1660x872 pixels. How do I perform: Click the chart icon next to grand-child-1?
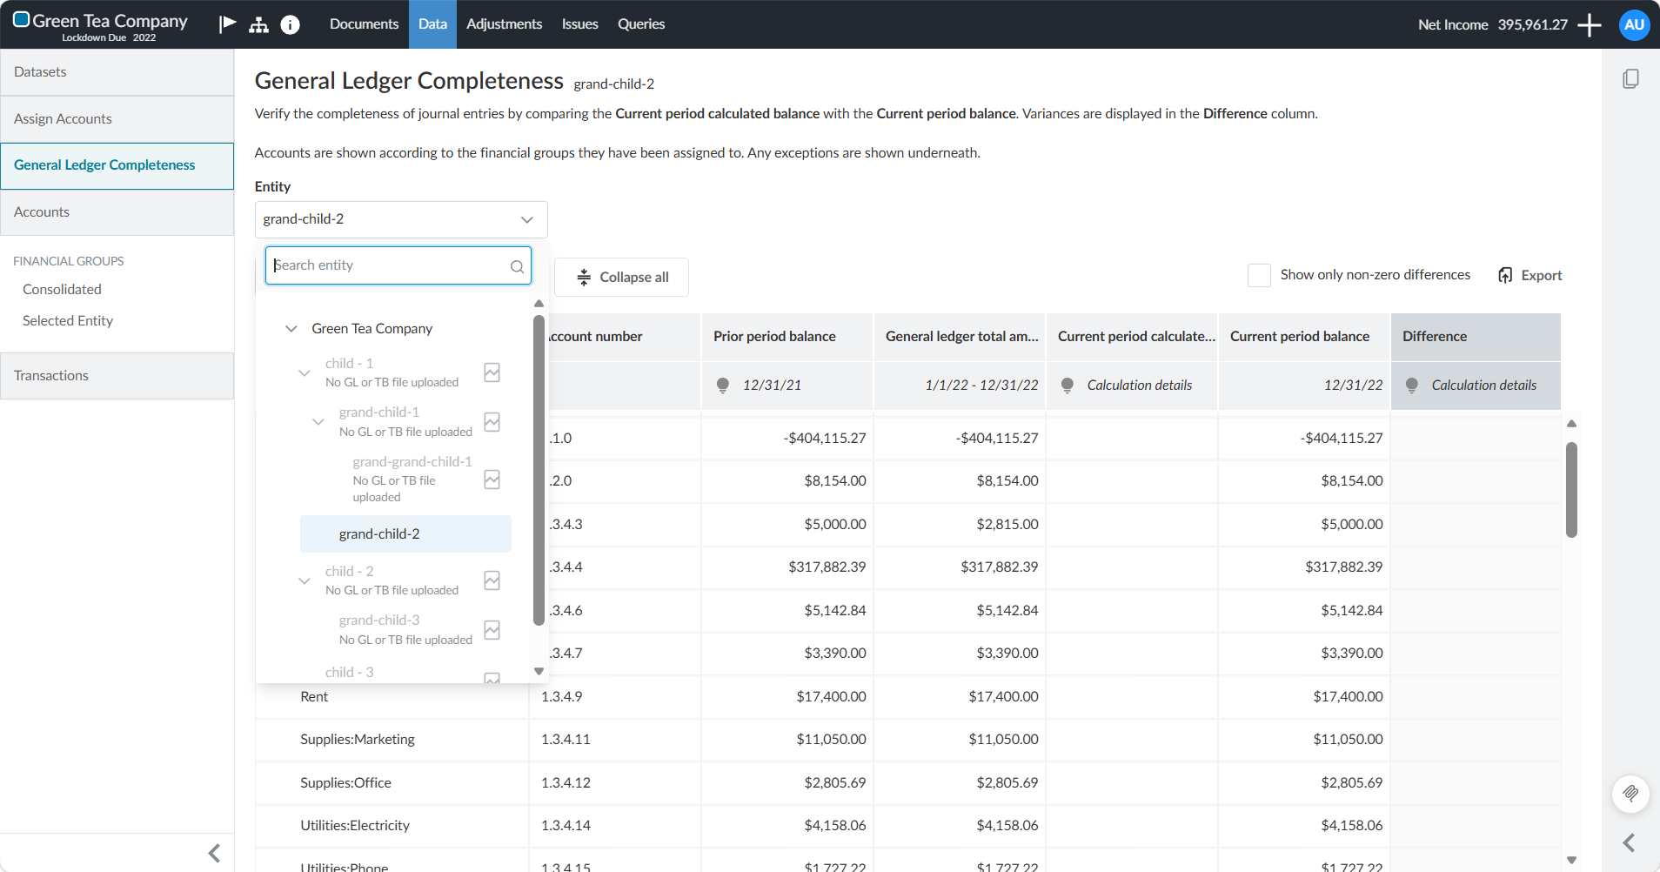[x=492, y=422]
